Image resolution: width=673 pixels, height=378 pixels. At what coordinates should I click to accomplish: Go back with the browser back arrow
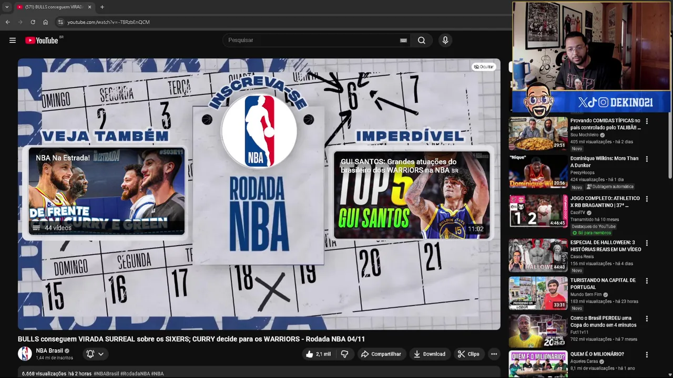[x=7, y=22]
